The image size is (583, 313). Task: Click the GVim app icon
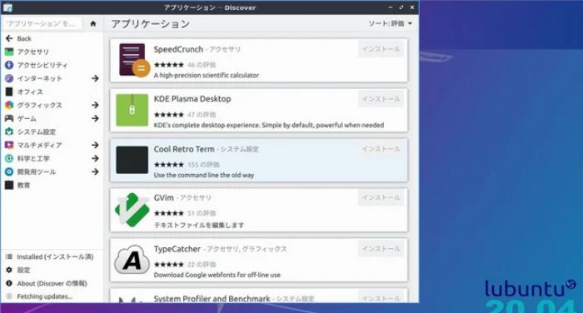[132, 210]
